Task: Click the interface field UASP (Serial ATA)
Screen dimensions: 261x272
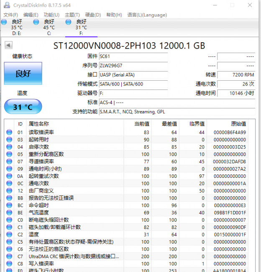Action: tap(133, 75)
